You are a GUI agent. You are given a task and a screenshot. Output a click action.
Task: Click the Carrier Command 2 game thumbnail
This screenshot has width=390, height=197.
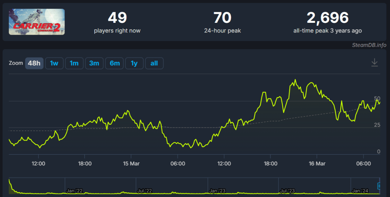[37, 22]
